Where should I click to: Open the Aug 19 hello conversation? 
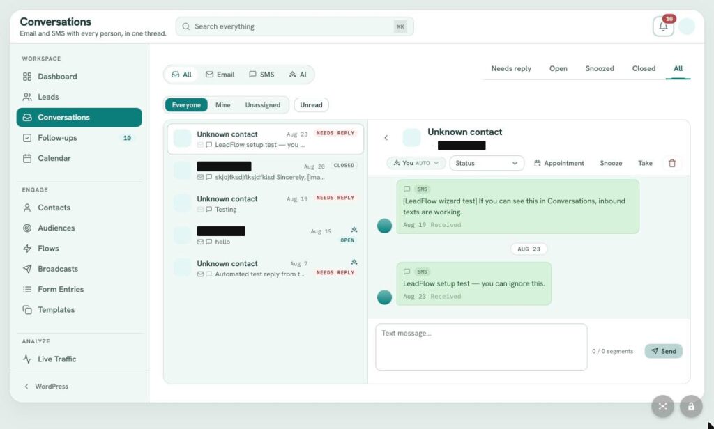tap(266, 235)
